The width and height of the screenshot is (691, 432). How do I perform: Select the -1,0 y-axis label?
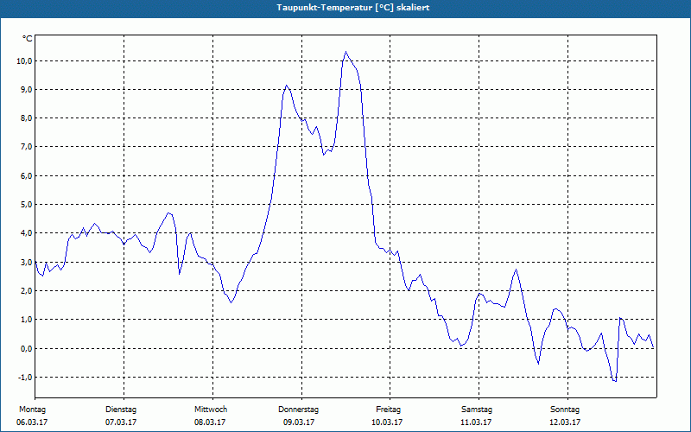point(25,378)
